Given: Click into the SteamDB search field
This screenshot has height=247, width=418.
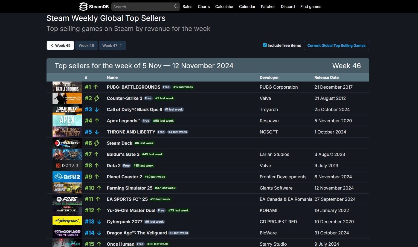Looking at the screenshot, I should [142, 7].
